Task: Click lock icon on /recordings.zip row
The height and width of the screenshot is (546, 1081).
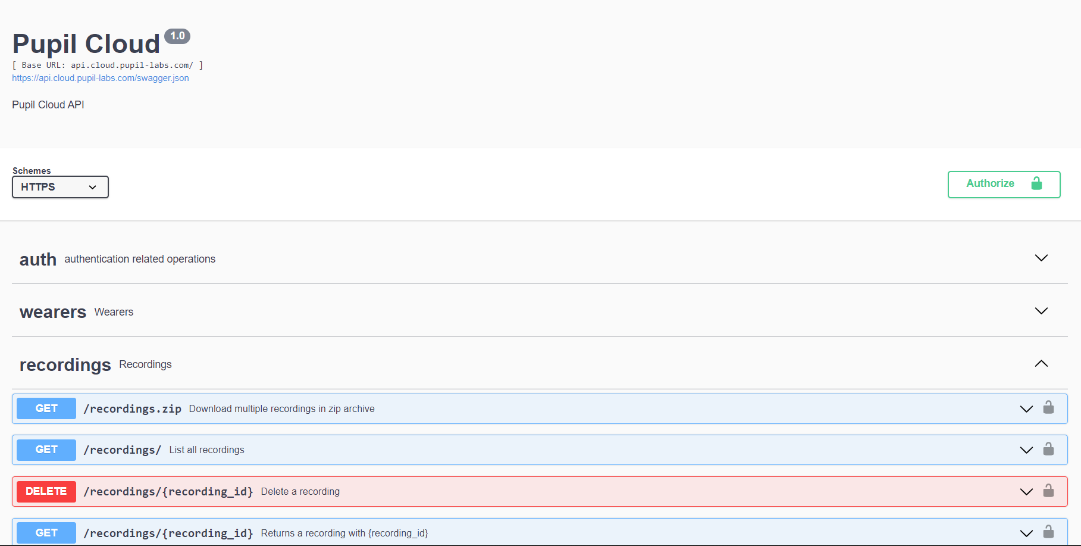Action: (x=1048, y=408)
